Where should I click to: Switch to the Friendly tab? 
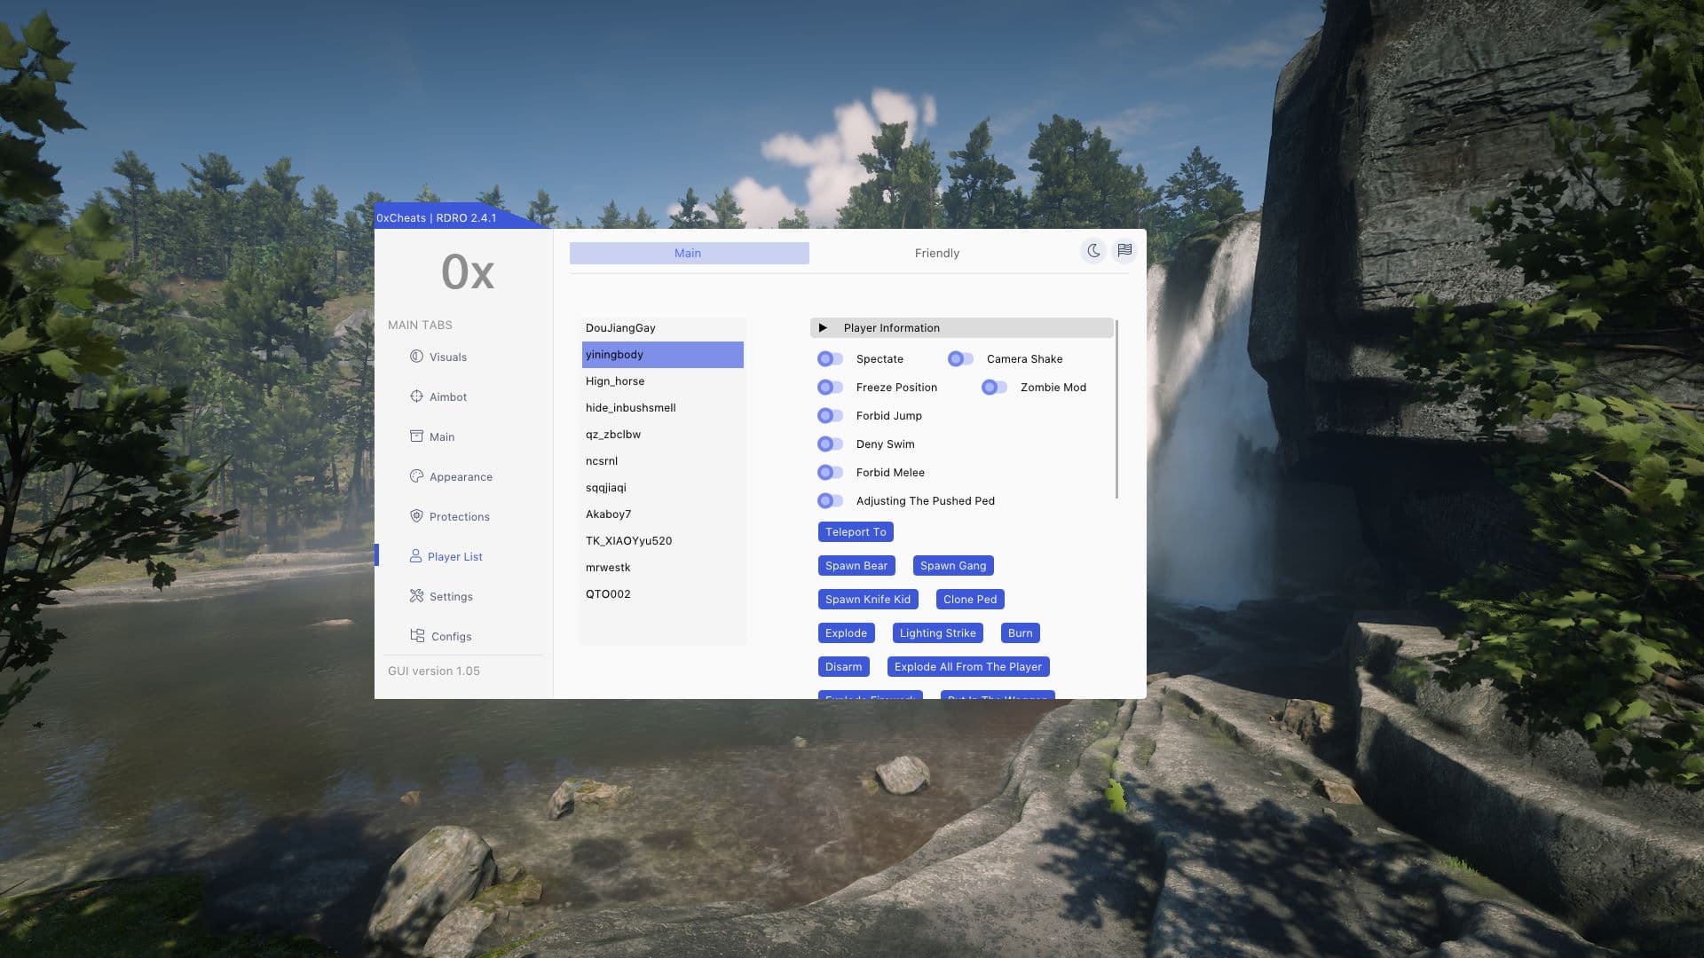pos(936,254)
